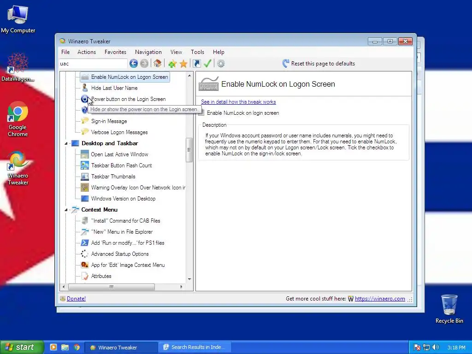Open media player from quick launch bar
Screen dimensions: 472x354
click(53, 348)
